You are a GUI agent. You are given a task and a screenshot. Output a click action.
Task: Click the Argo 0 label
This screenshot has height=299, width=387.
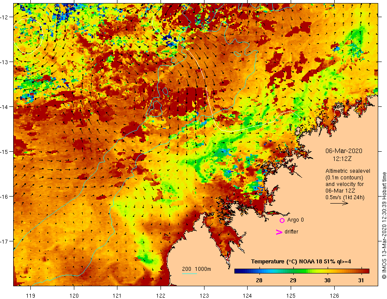point(296,220)
